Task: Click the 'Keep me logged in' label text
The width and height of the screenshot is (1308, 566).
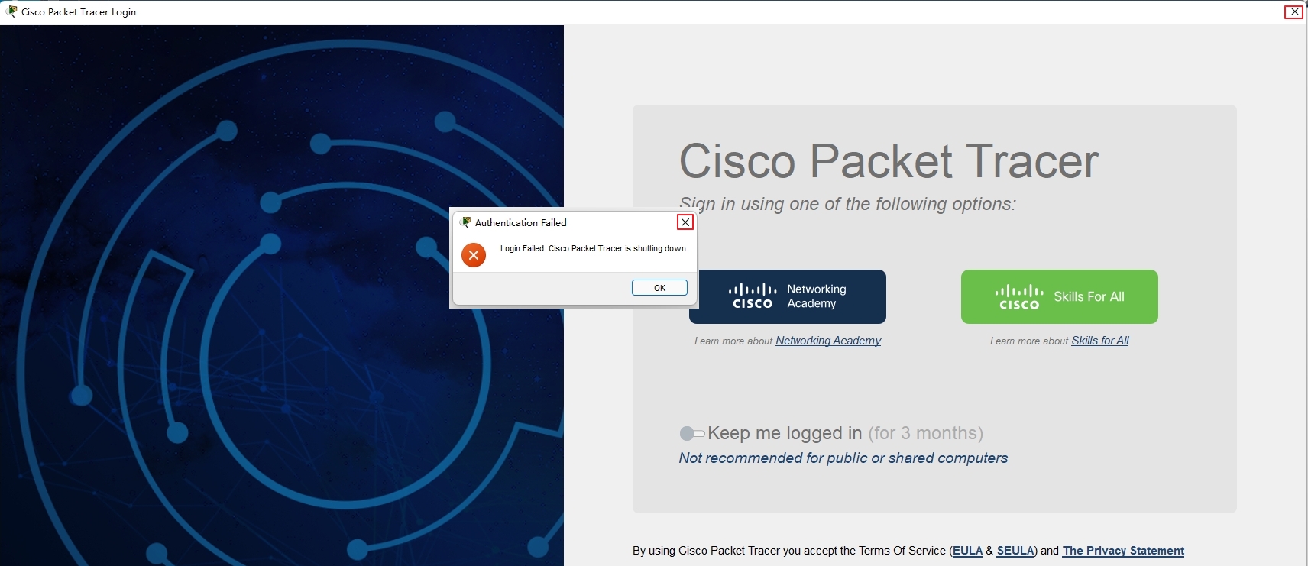Action: [785, 433]
